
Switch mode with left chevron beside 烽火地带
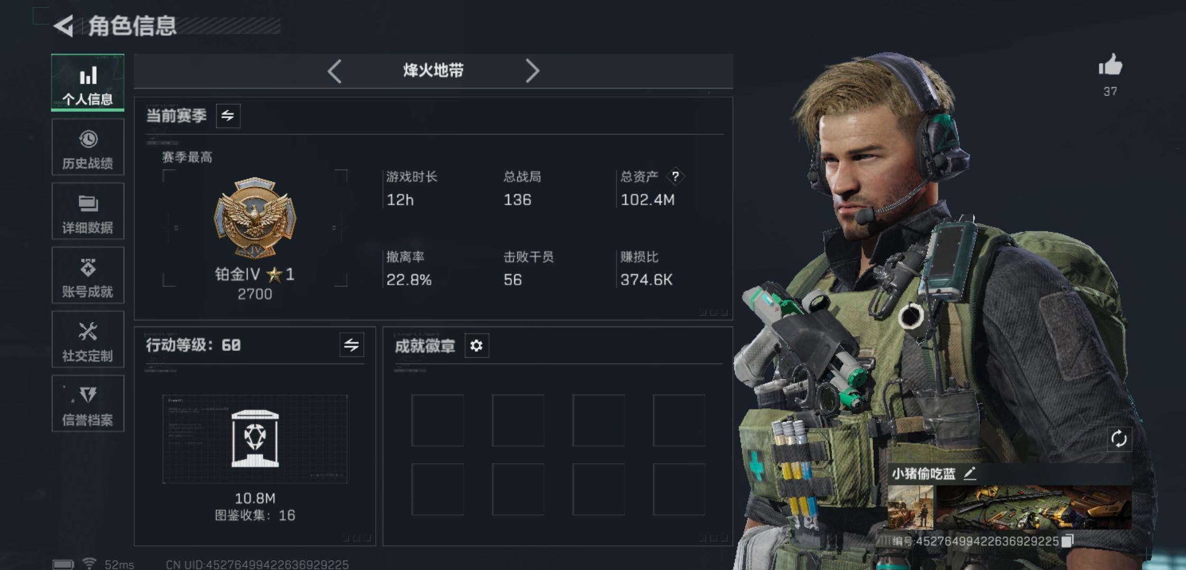point(334,71)
